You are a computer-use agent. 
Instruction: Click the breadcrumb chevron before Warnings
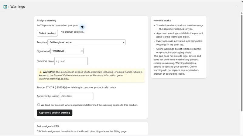click(9, 7)
